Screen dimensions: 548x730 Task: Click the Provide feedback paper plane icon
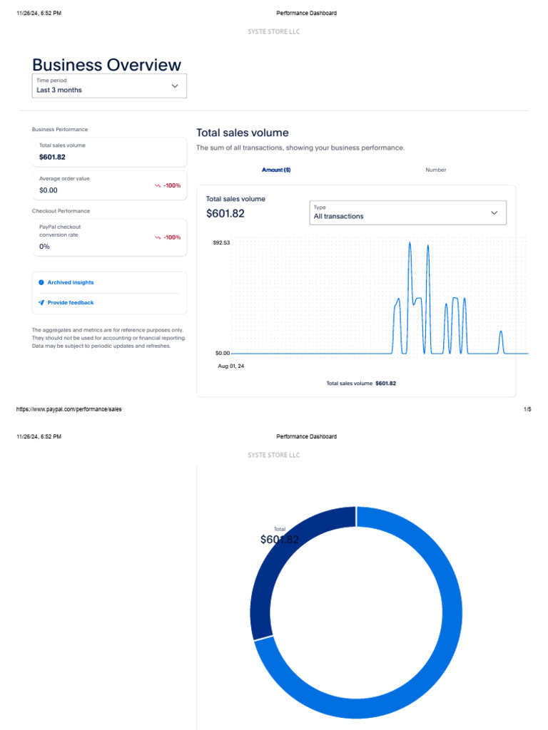click(41, 302)
